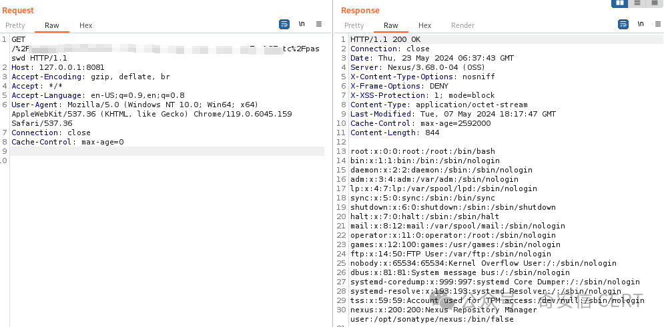Click the empty request line 9
The width and height of the screenshot is (664, 327).
pos(168,151)
